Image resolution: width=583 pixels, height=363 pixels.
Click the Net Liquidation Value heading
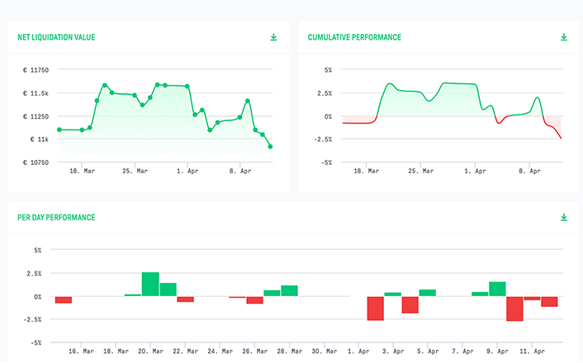56,37
